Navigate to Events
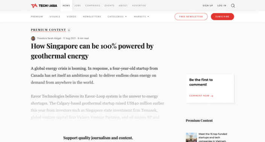Screen dimensions: 265x142 pos(109,6)
